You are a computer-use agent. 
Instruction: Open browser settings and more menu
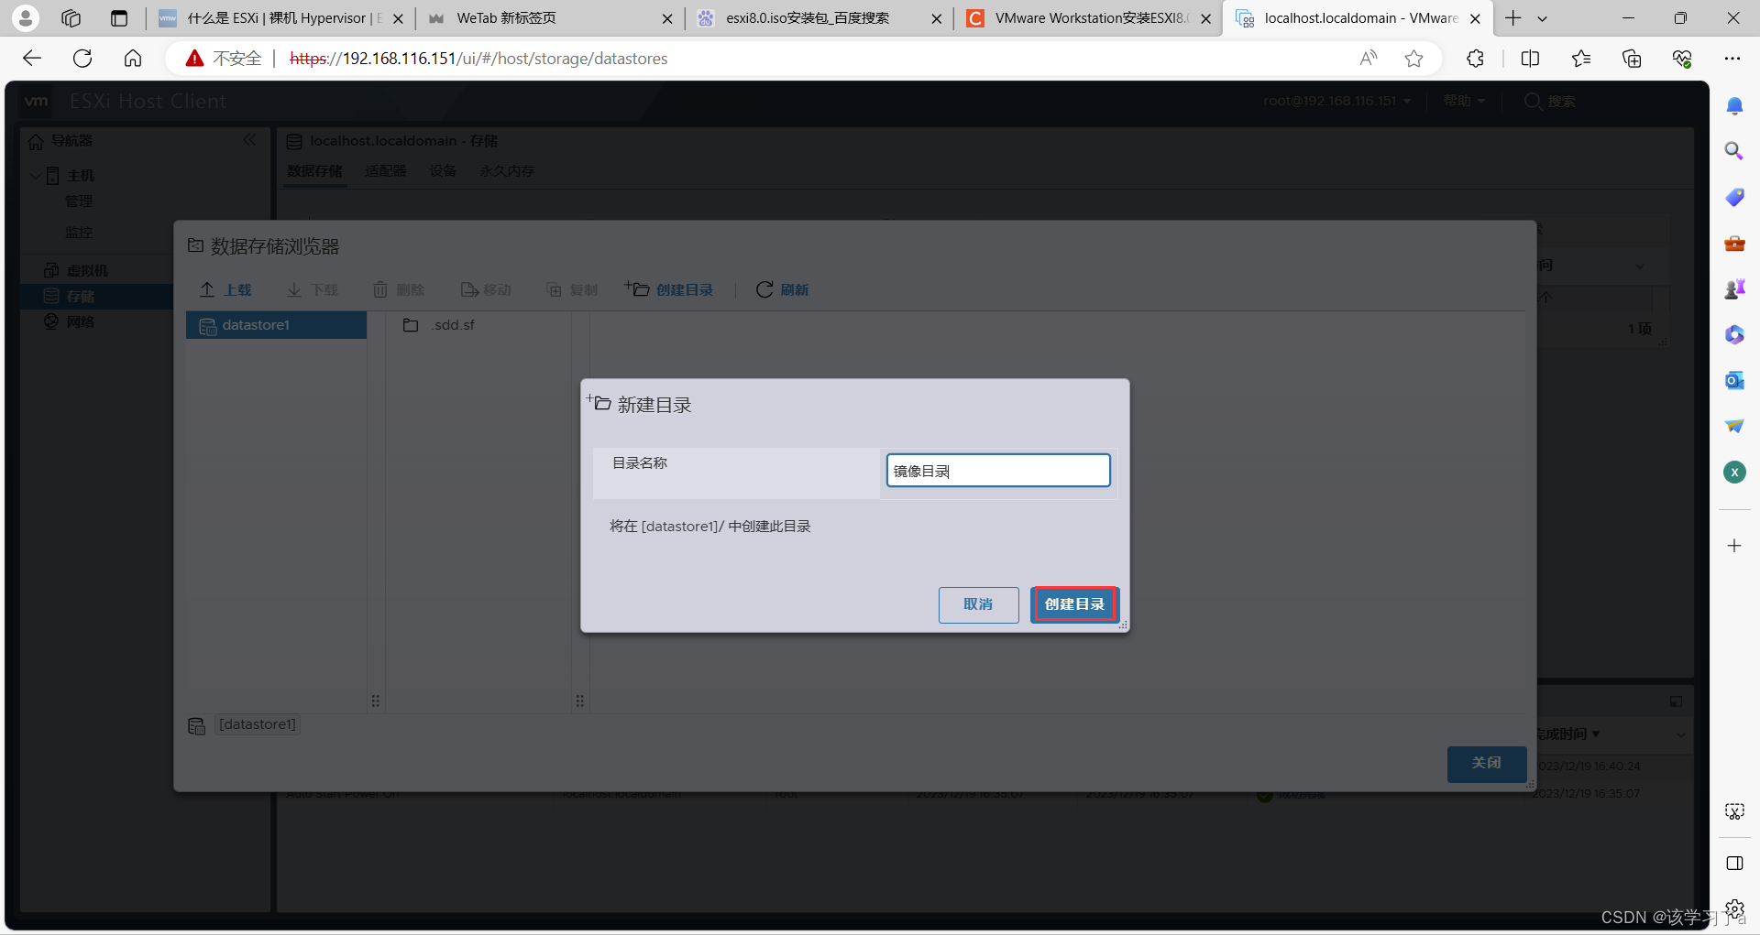point(1732,59)
